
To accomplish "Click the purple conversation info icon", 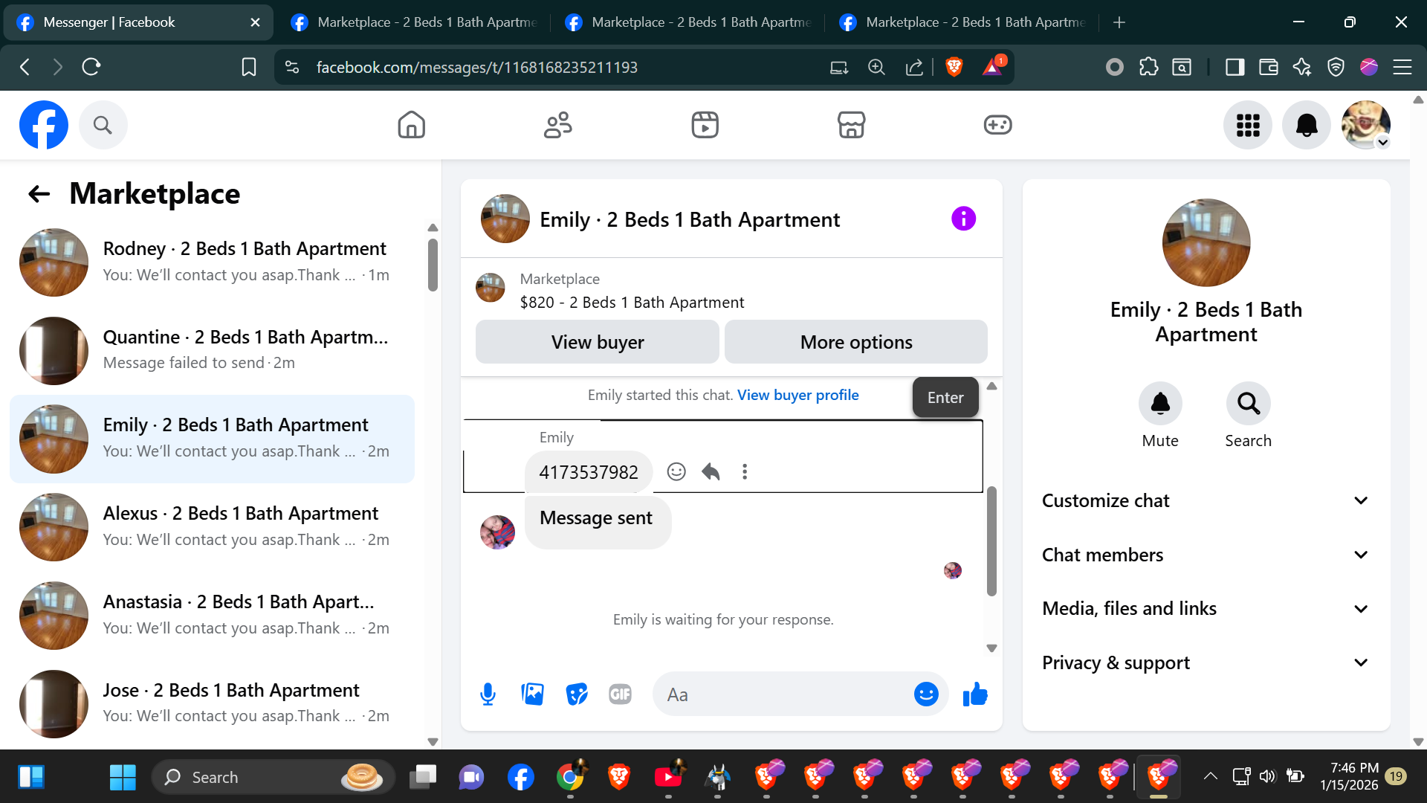I will pos(963,219).
